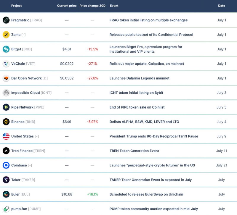Click the Dar Open Network logo

[x=6, y=78]
